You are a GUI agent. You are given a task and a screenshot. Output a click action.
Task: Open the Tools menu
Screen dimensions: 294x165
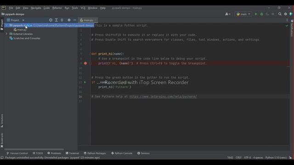75,8
